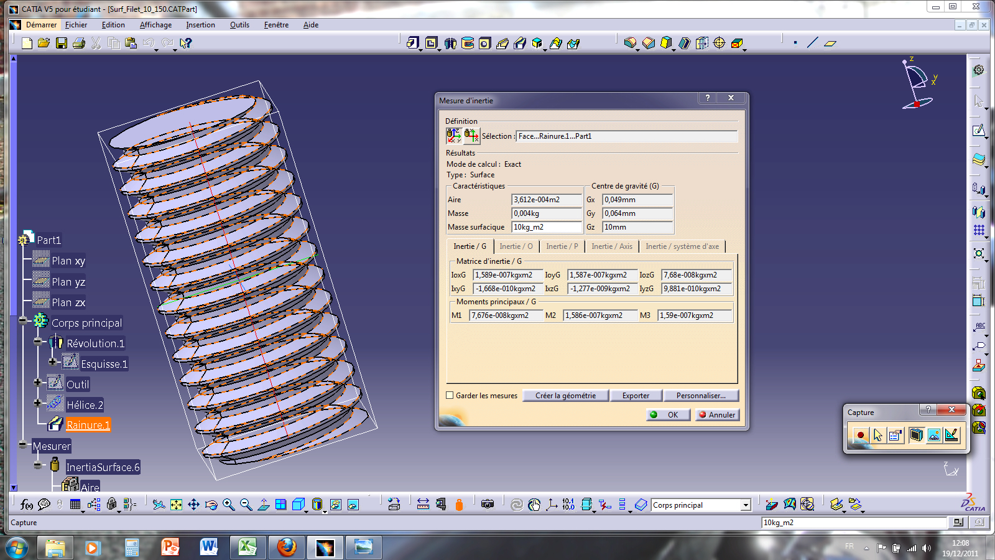Image resolution: width=995 pixels, height=560 pixels.
Task: Open Excel from the Windows taskbar
Action: click(x=248, y=548)
